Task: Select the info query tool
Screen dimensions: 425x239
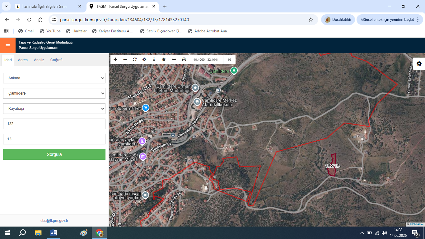Action: tap(154, 59)
